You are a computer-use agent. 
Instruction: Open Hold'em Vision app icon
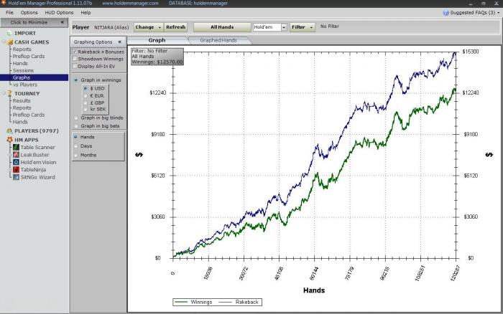[x=16, y=162]
